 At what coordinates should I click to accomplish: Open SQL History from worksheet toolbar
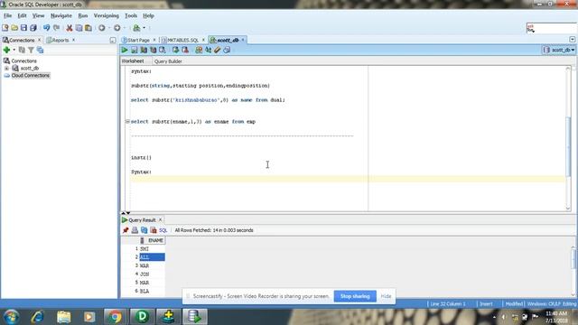tap(227, 50)
